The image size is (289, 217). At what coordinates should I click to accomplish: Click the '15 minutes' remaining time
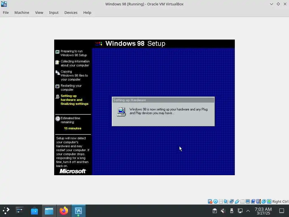click(x=73, y=128)
